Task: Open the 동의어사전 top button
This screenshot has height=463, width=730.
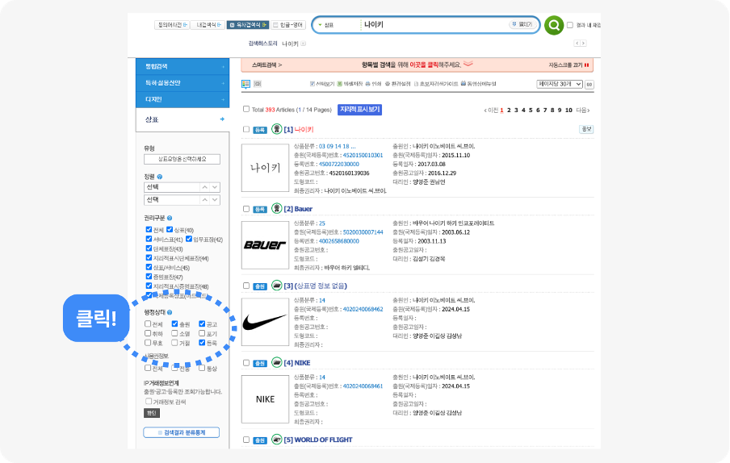Action: (x=172, y=25)
